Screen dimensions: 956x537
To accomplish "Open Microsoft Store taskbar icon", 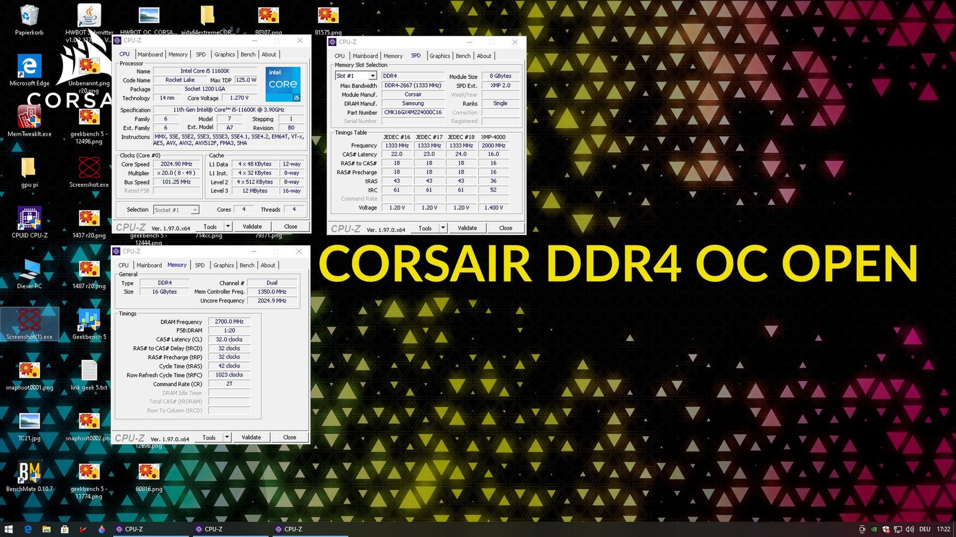I will pyautogui.click(x=65, y=529).
